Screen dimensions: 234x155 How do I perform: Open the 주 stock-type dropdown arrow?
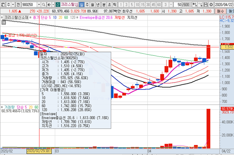point(13,5)
